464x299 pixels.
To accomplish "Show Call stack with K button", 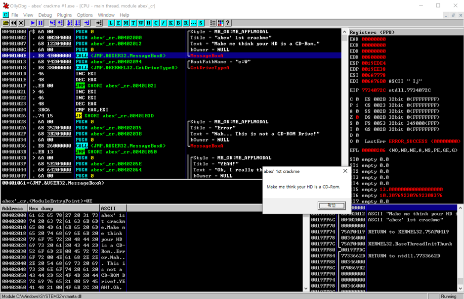I will pyautogui.click(x=171, y=23).
